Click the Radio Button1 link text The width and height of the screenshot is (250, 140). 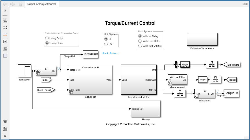click(x=110, y=53)
